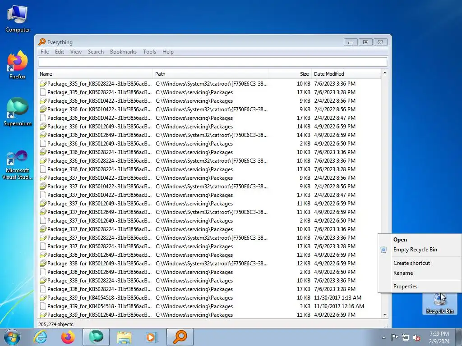462x346 pixels.
Task: Select Package_336_for_KB5012649 row sized 2 KB
Action: [x=209, y=144]
